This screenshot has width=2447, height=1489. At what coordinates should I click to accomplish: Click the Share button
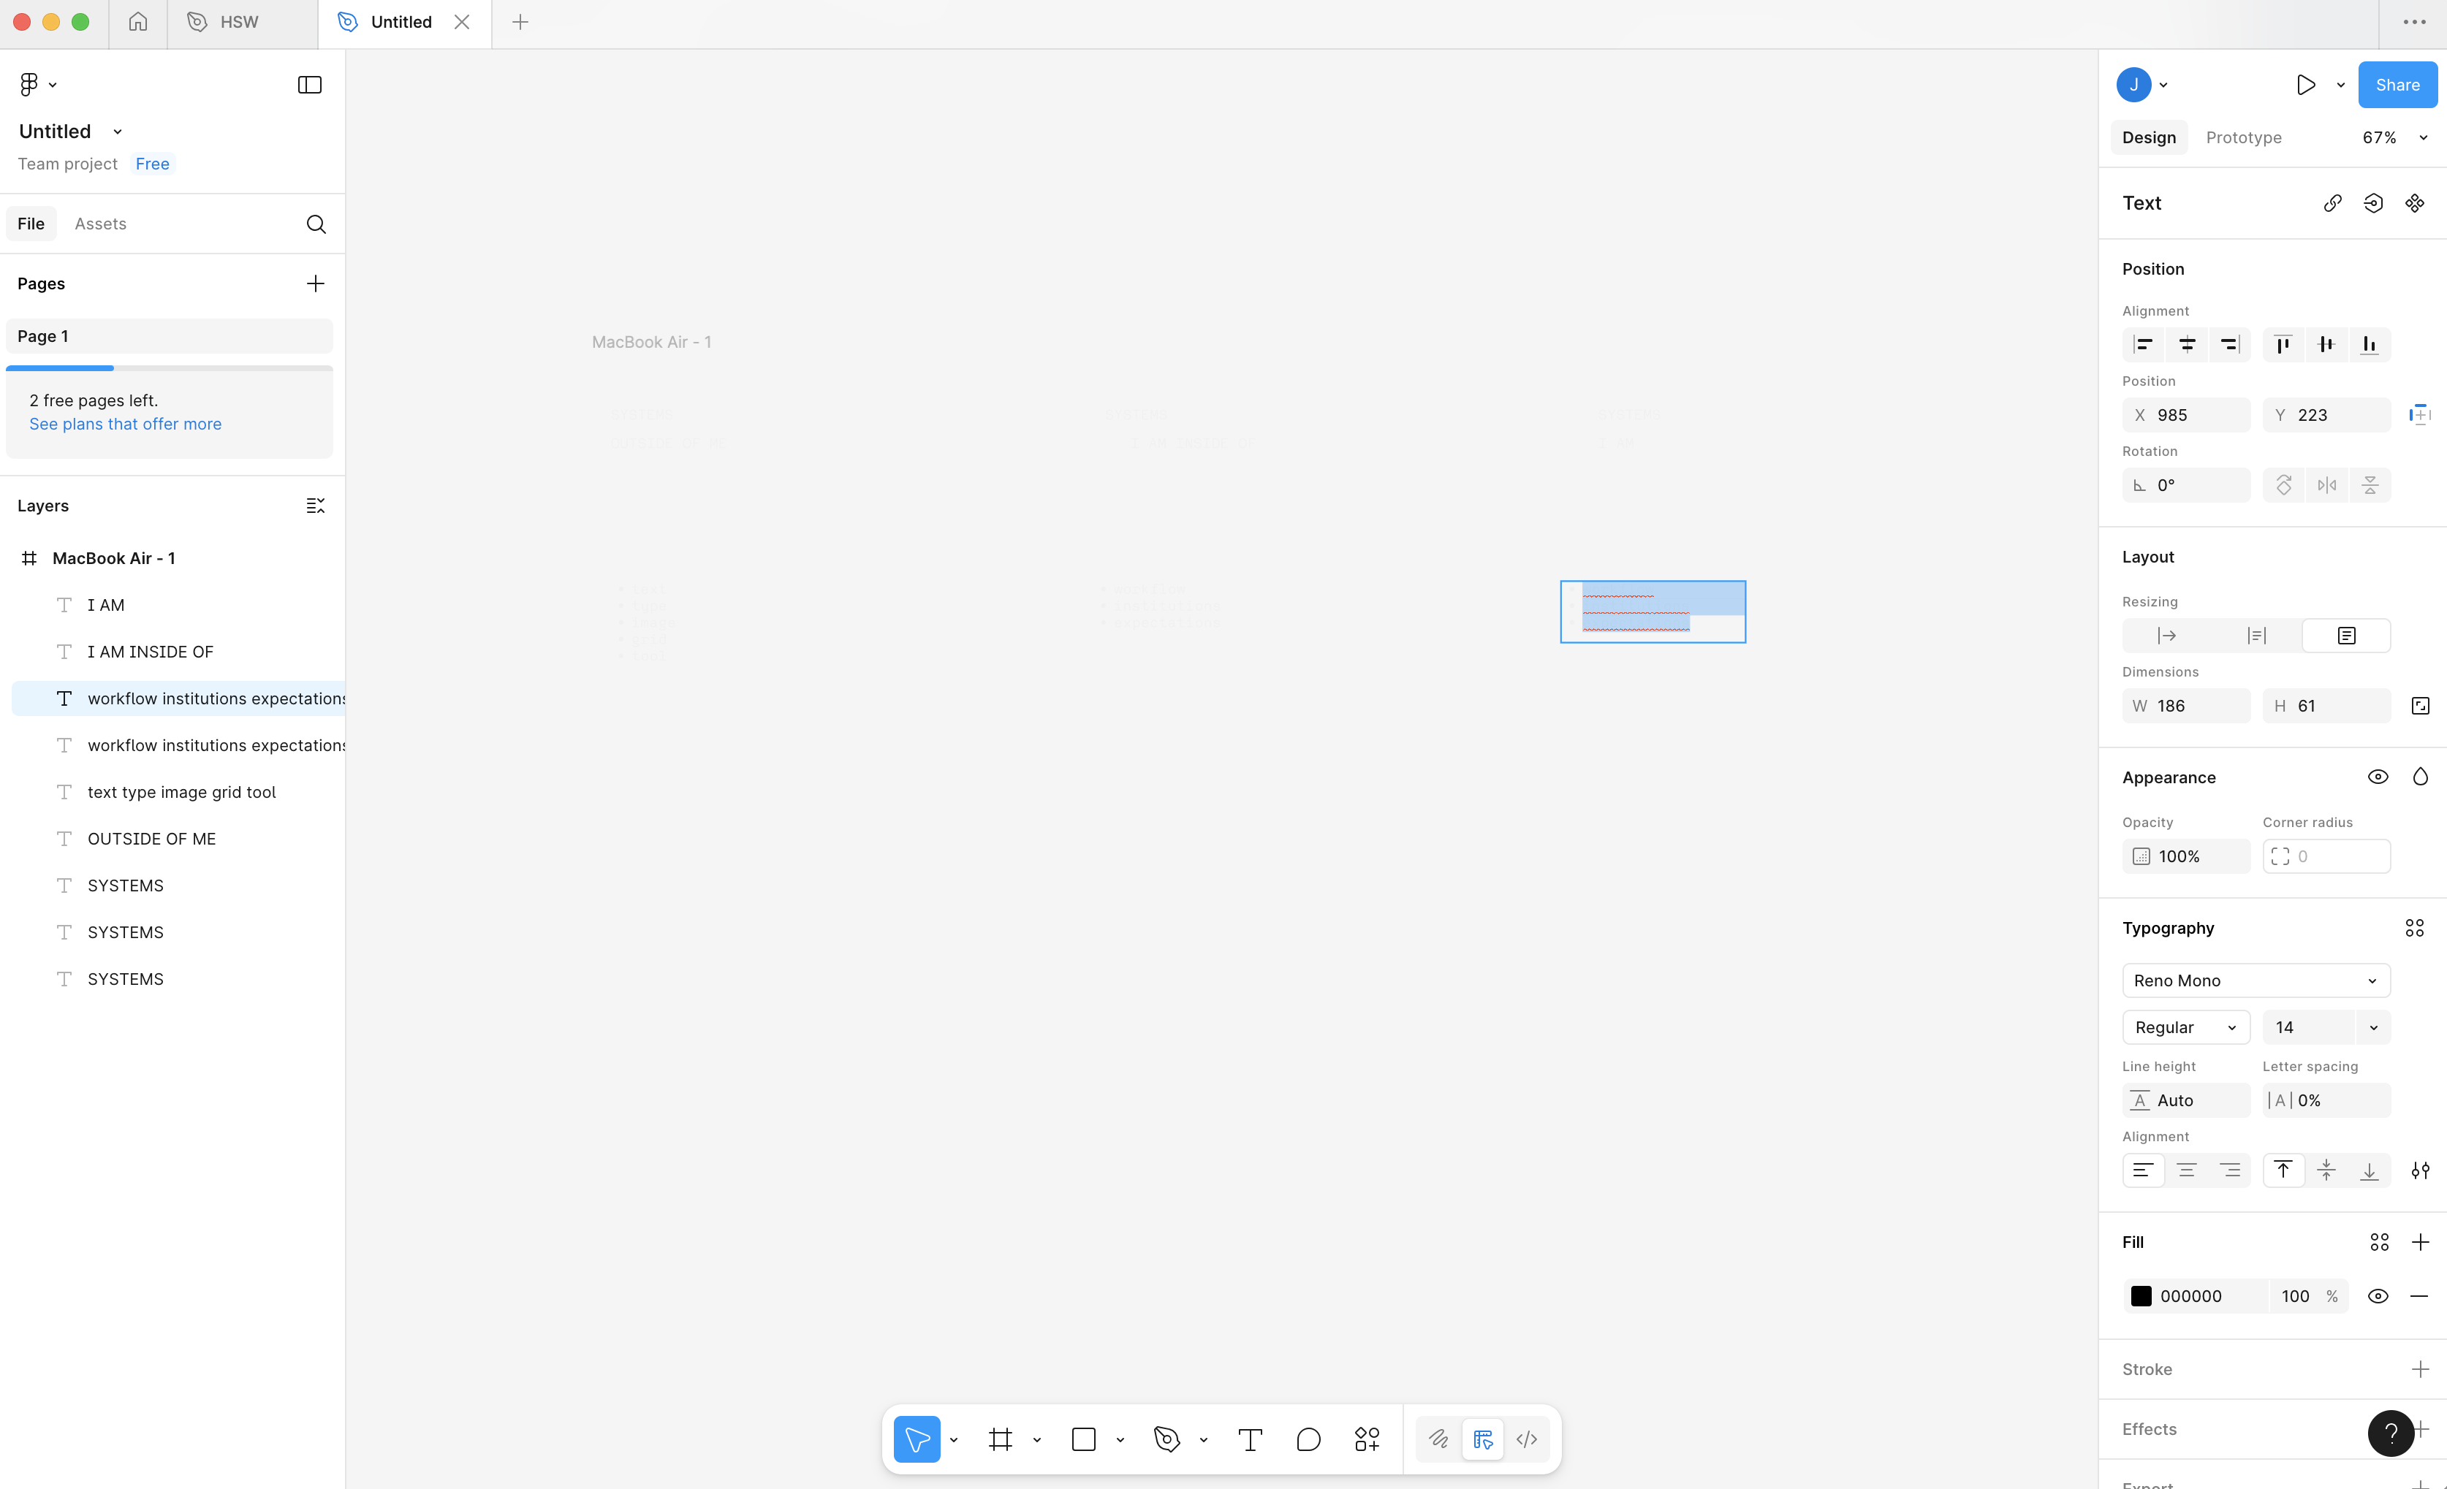pyautogui.click(x=2397, y=85)
